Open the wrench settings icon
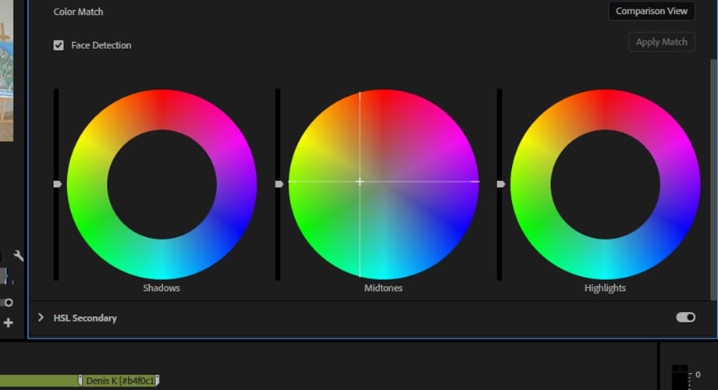 click(x=18, y=255)
